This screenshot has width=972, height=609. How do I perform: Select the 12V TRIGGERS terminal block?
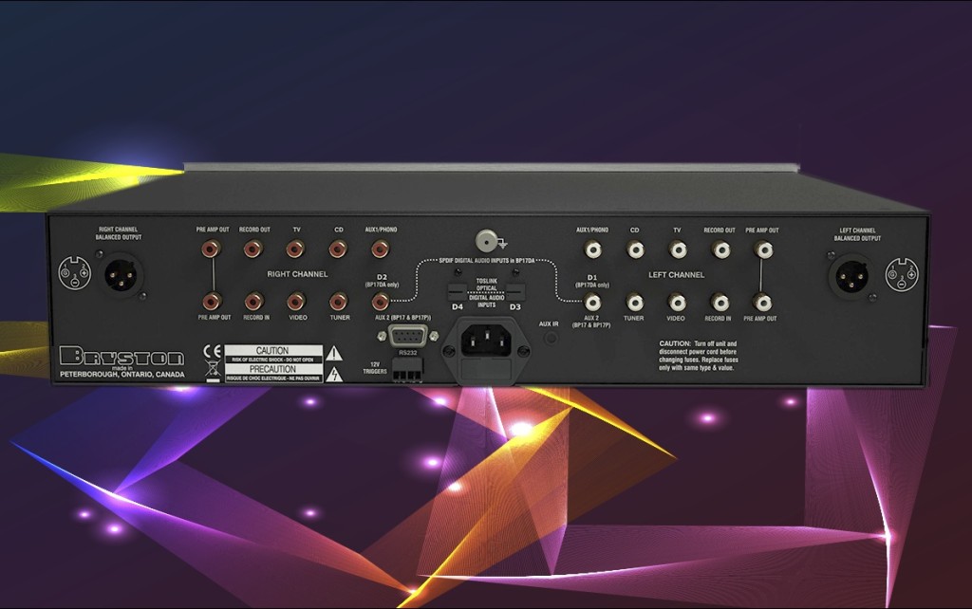click(x=407, y=368)
